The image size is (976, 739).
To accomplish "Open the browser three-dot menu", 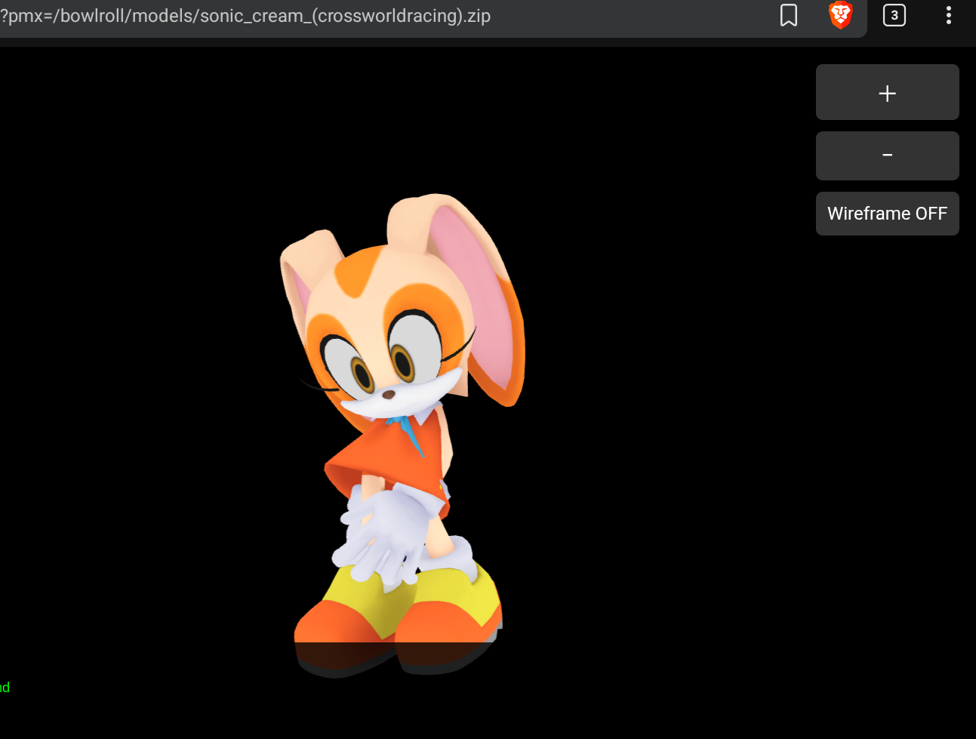I will coord(948,15).
